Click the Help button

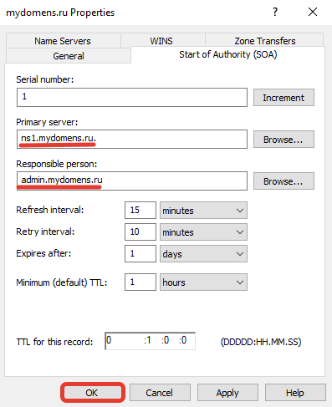[x=295, y=393]
